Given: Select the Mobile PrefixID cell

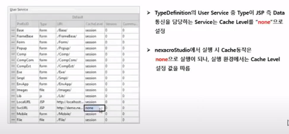Looking at the screenshot, I should coord(27,114).
